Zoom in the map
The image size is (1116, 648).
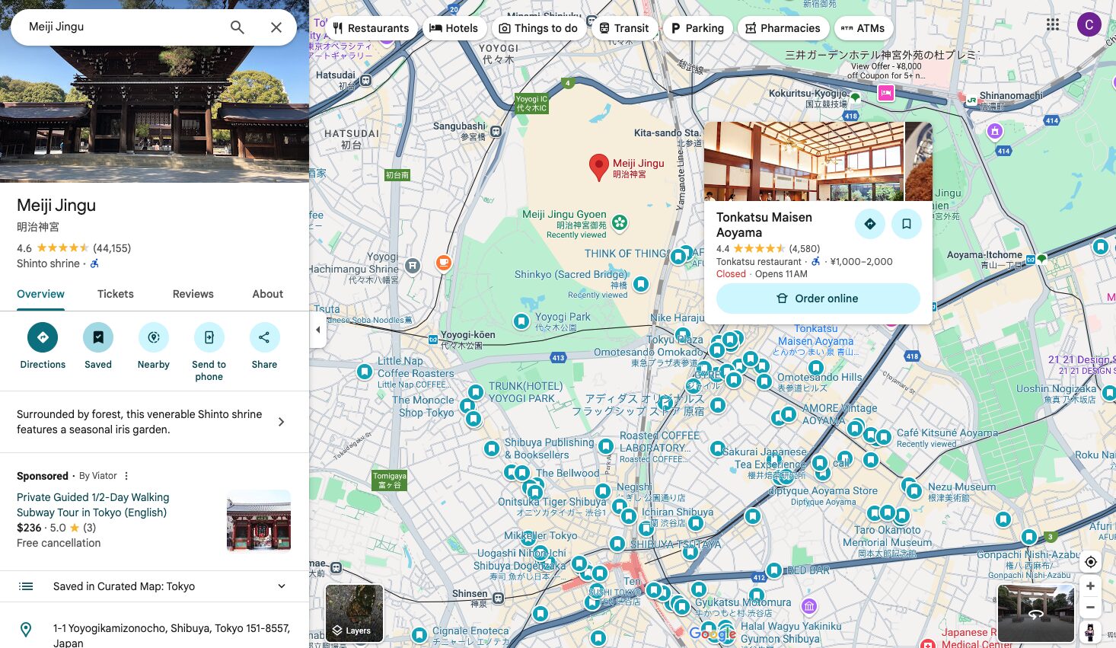(x=1091, y=586)
